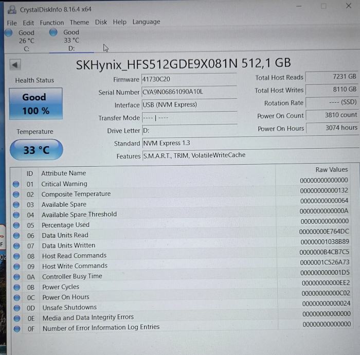The width and height of the screenshot is (360, 355).
Task: Click raw value 0000000000EE2
Action: pos(326,283)
